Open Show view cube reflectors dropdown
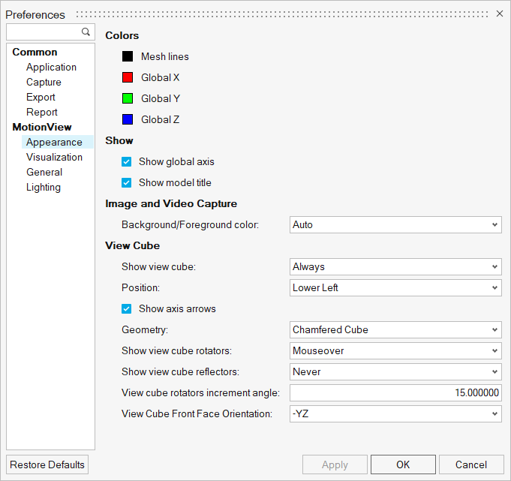Image resolution: width=511 pixels, height=481 pixels. click(395, 372)
